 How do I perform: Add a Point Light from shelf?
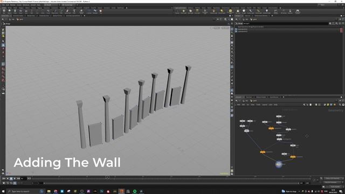point(183,11)
